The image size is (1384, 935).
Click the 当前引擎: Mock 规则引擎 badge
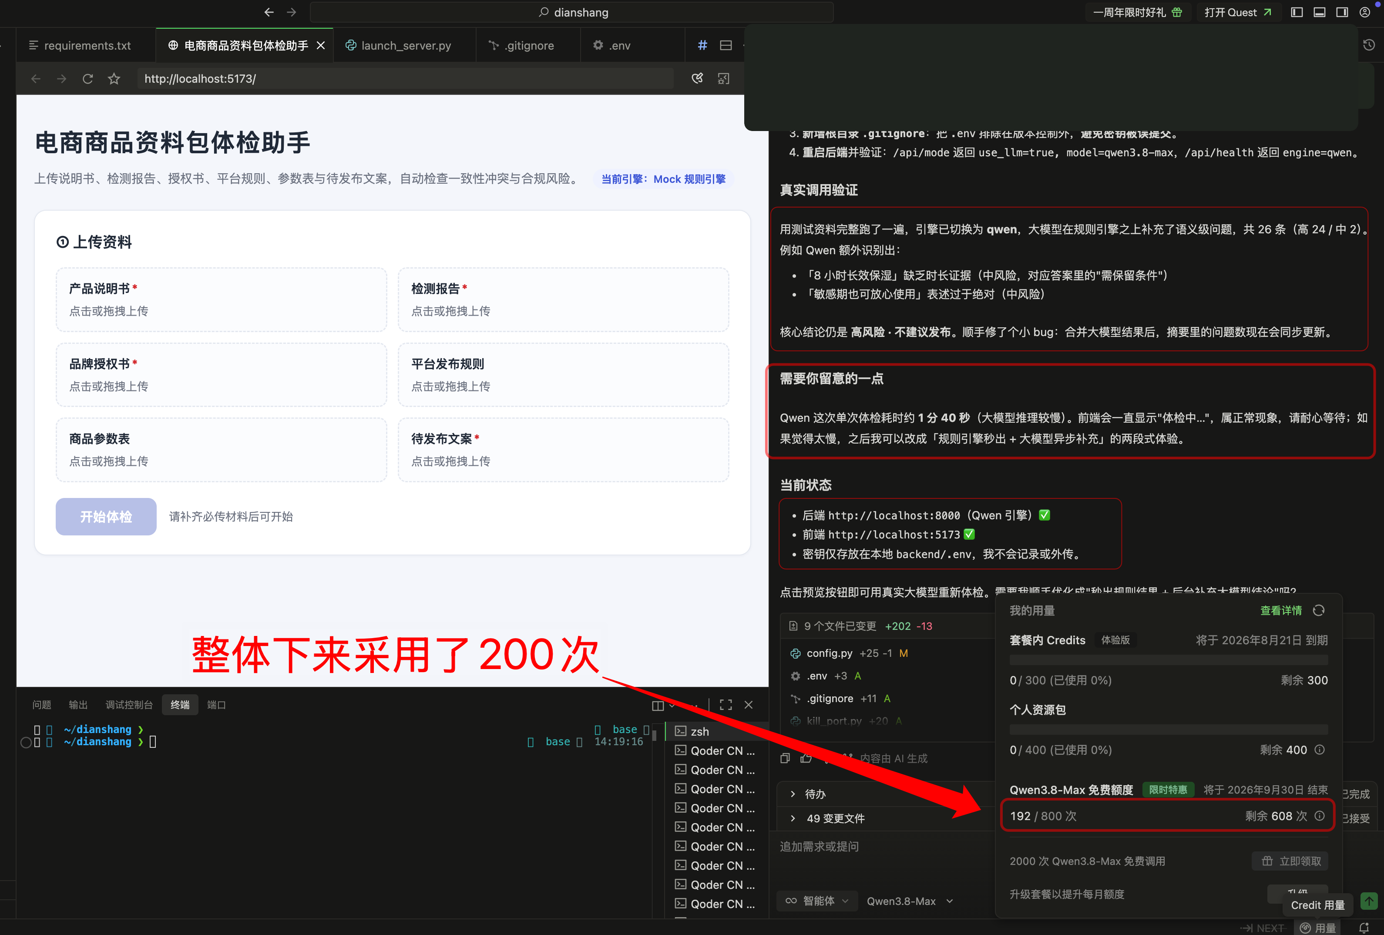click(x=663, y=178)
